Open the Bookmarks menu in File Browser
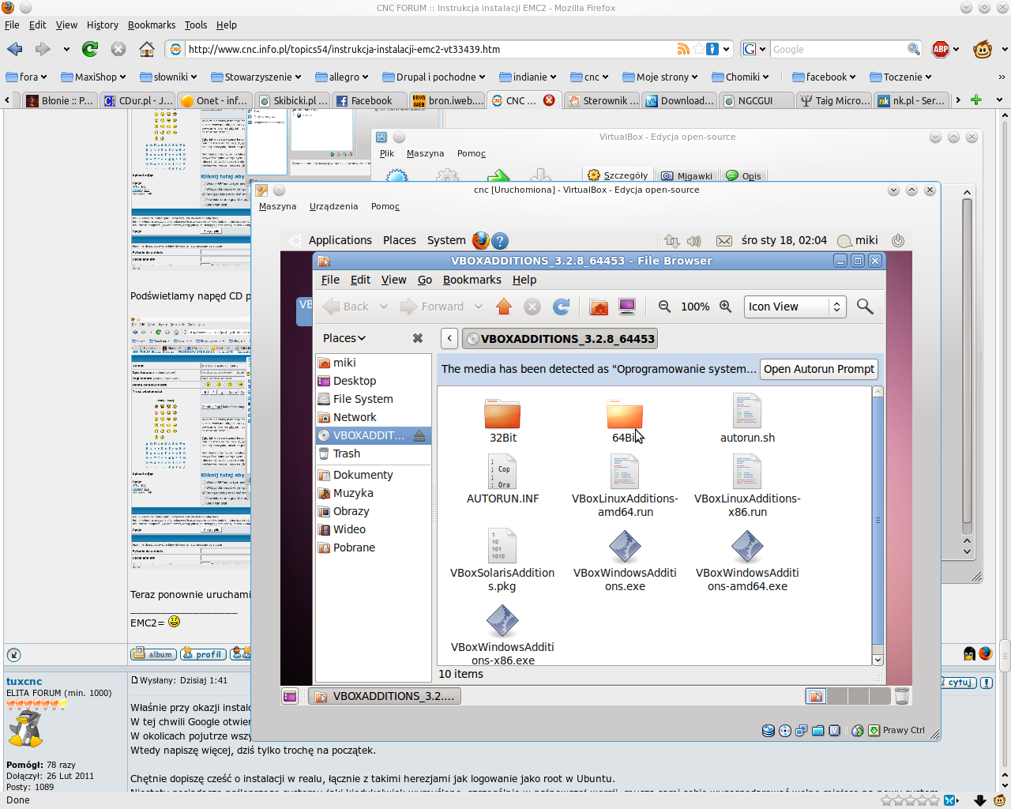 [x=472, y=280]
